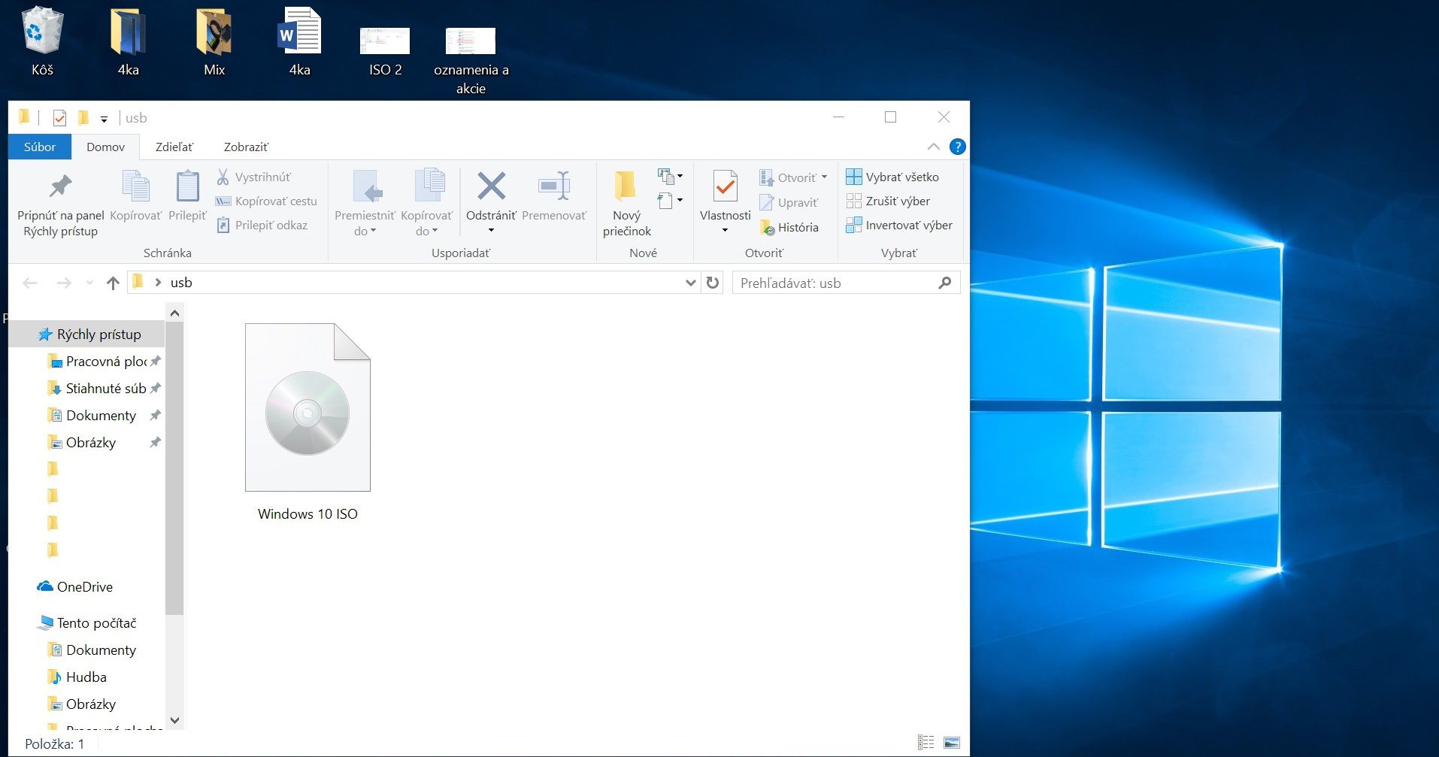
Task: Click the Kopírovať ribbon icon
Action: click(135, 186)
